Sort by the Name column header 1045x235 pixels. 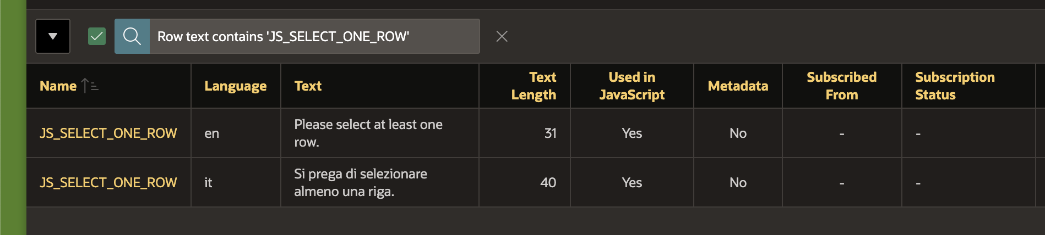[x=58, y=86]
